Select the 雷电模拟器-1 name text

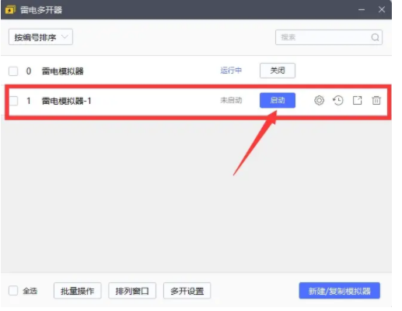tap(67, 101)
